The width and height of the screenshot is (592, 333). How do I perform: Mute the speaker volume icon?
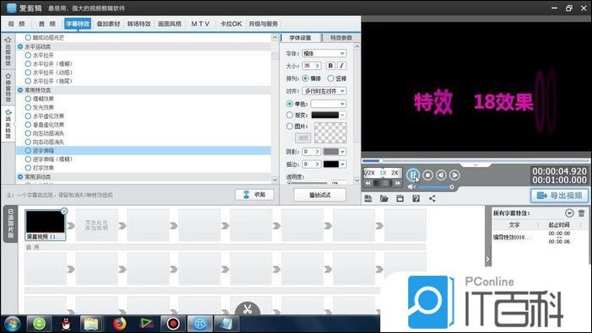412,187
